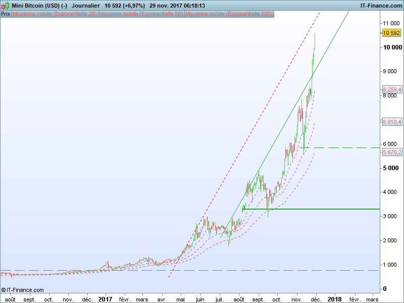
Task: Click the price change +6,97% in the title bar
Action: pyautogui.click(x=132, y=5)
